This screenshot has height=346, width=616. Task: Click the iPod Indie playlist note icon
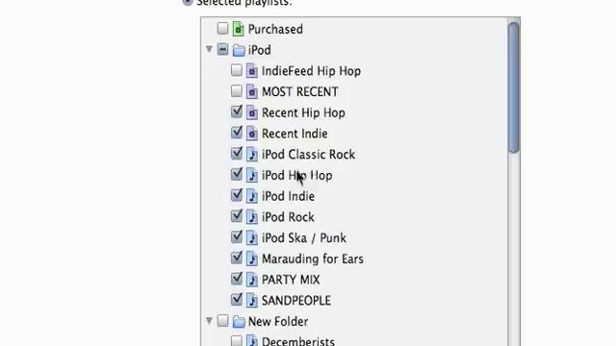252,196
